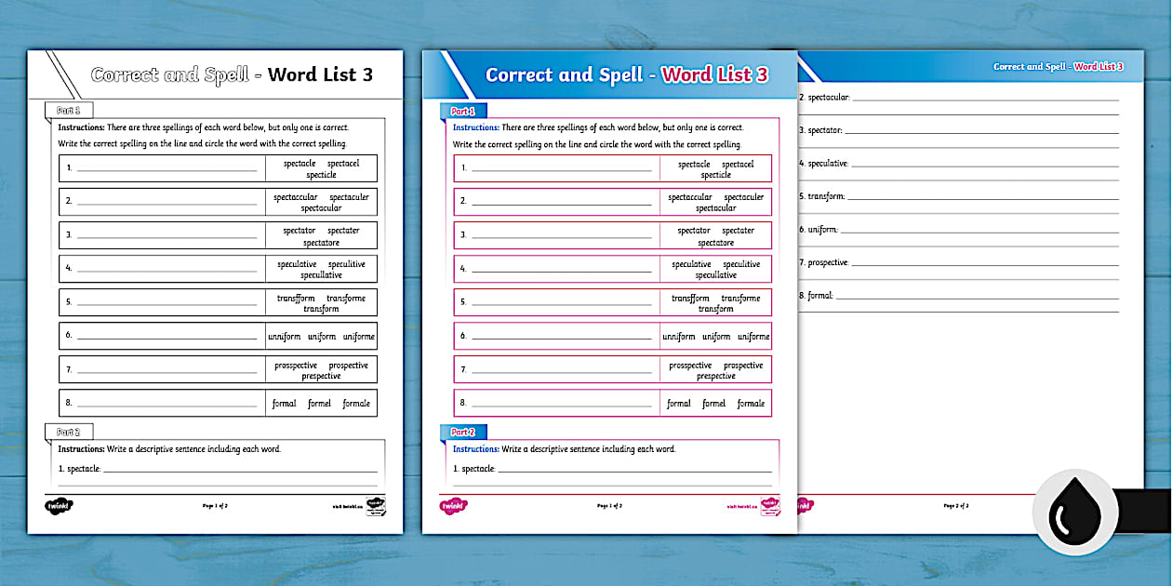Click answer line 1 on the colour worksheet
Viewport: 1172px width, 586px height.
pyautogui.click(x=561, y=168)
